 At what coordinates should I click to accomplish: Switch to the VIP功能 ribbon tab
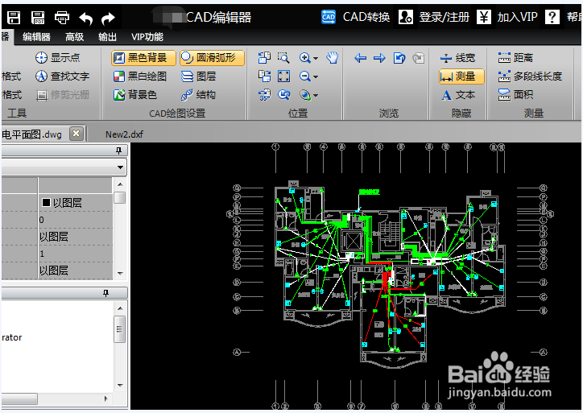(147, 37)
